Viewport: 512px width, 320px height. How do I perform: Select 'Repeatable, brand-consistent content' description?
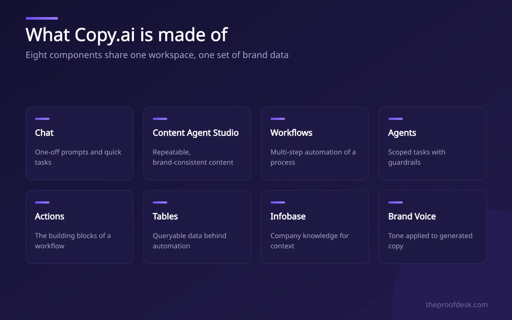tap(193, 157)
